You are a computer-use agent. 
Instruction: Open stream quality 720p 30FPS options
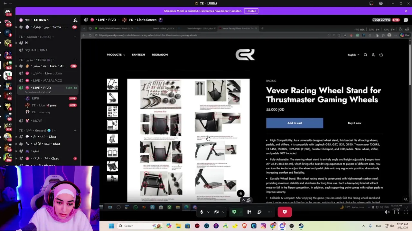point(381,20)
